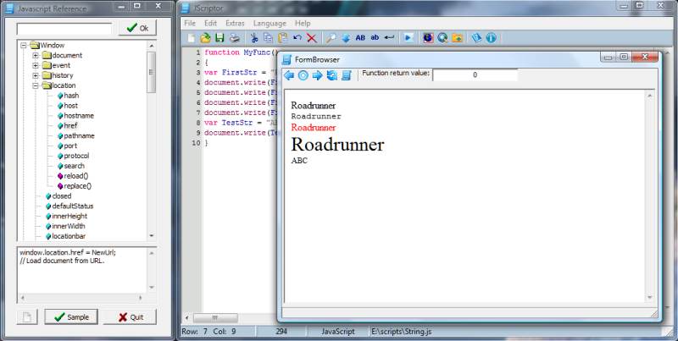
Task: Select the hash property
Action: click(71, 96)
